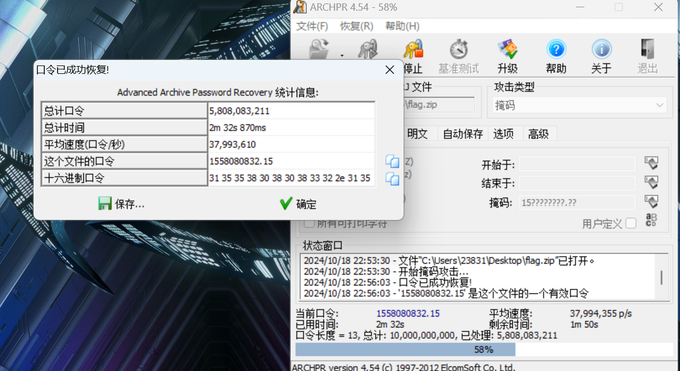Viewport: 680px width, 371px height.
Task: Select the password cell 1558080832.15
Action: [x=291, y=161]
